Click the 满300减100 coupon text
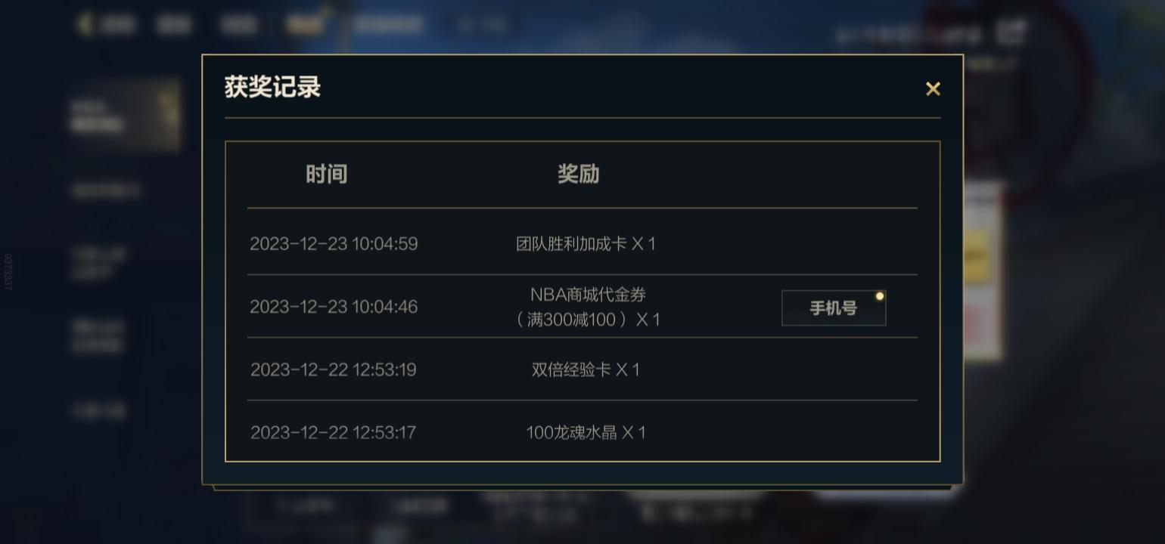Image resolution: width=1165 pixels, height=544 pixels. click(x=587, y=320)
